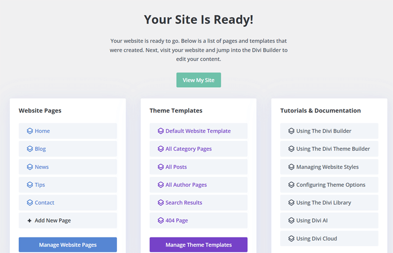Image resolution: width=393 pixels, height=253 pixels.
Task: Open Using The Divi Library tutorial
Action: [x=329, y=202]
